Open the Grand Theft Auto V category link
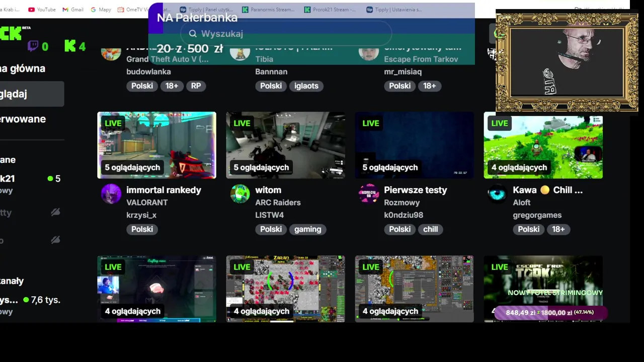This screenshot has height=362, width=644. click(x=167, y=59)
